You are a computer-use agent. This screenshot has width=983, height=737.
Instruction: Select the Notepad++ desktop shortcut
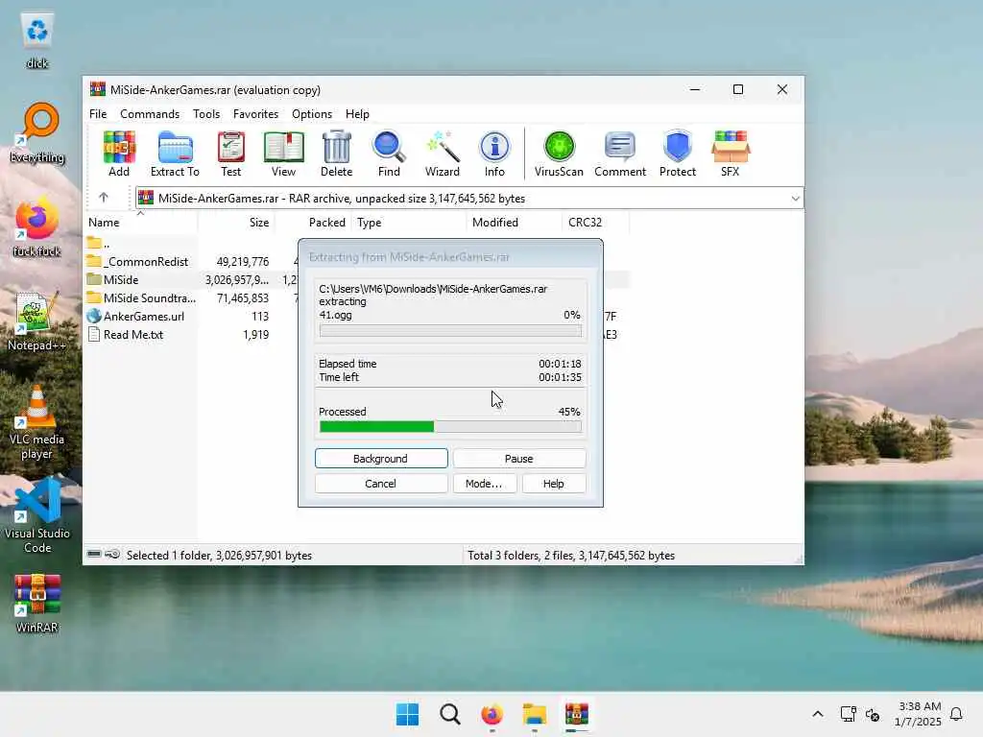(37, 321)
